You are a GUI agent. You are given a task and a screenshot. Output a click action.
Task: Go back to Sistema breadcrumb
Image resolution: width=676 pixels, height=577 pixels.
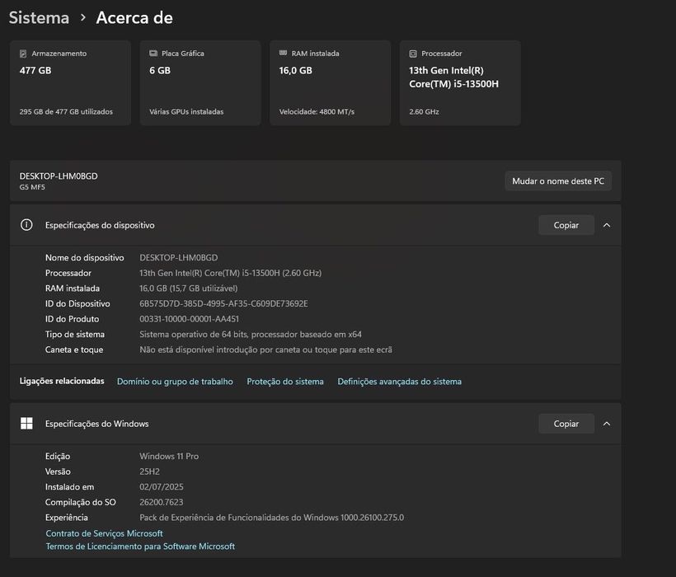pyautogui.click(x=39, y=17)
